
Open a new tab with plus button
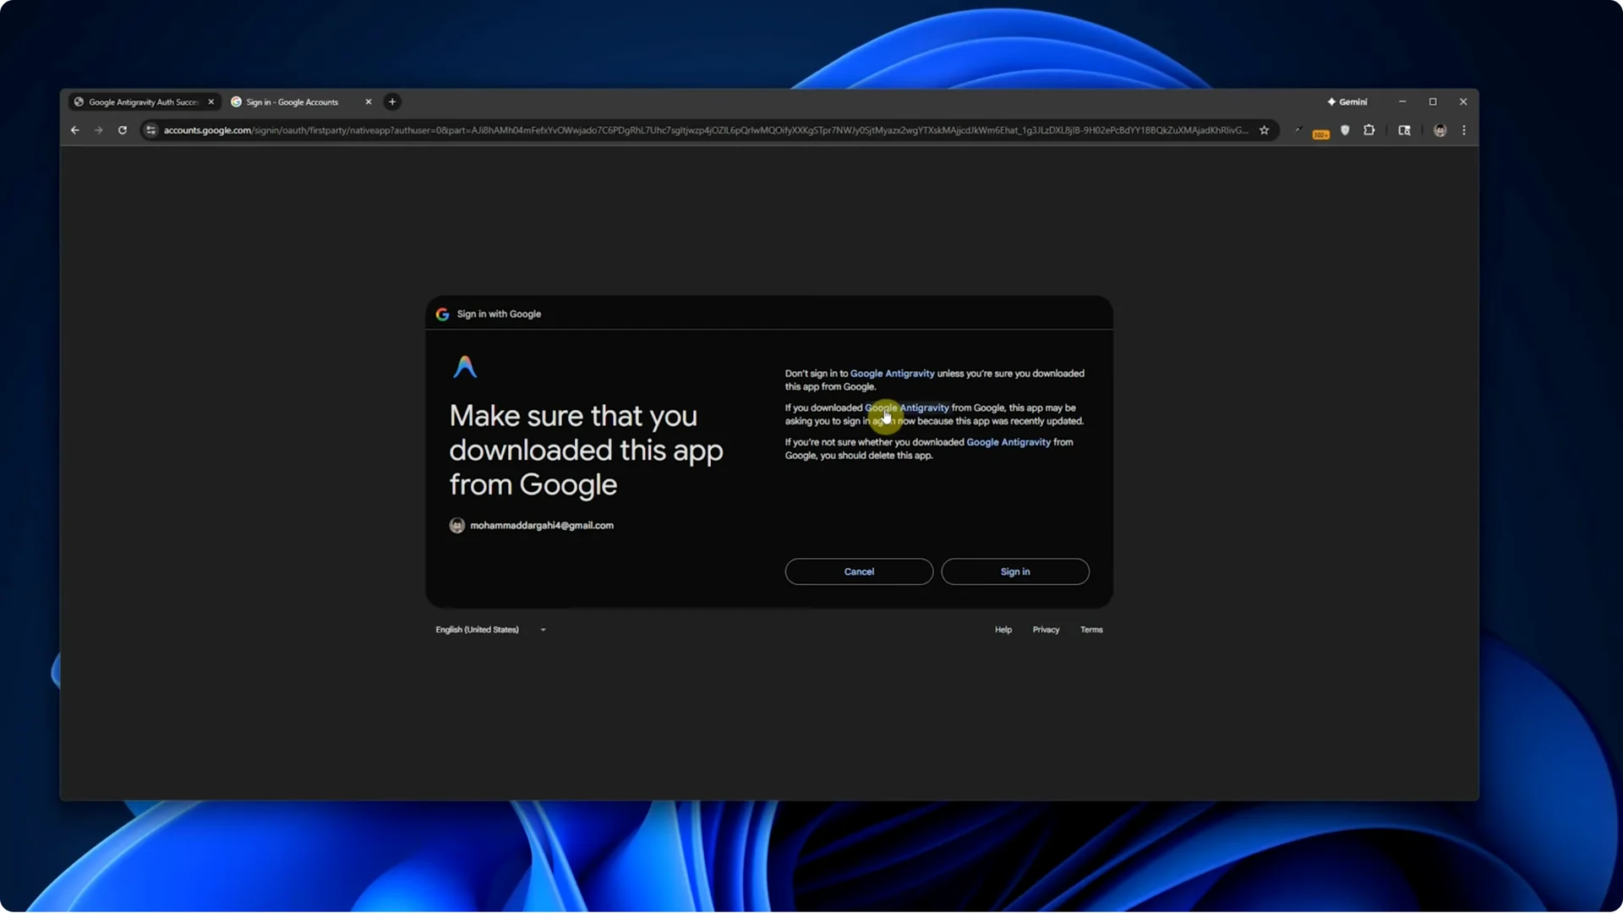click(x=392, y=102)
